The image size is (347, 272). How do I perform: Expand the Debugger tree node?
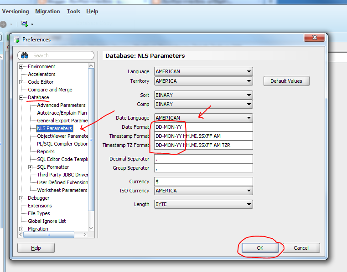(21, 198)
